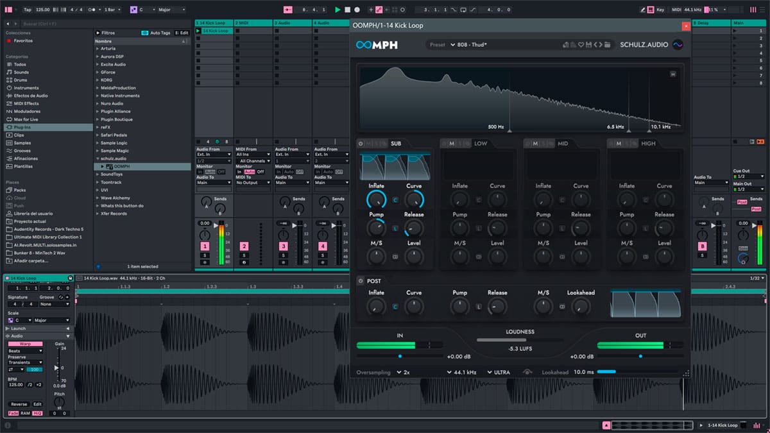The image size is (770, 433).
Task: Launch the 14 Kick Loop clip
Action: click(x=198, y=31)
